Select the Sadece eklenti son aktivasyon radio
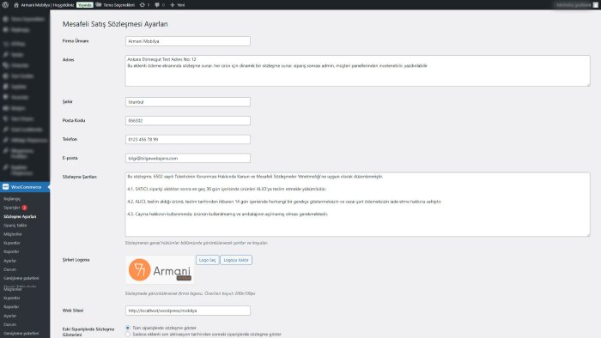 point(128,335)
